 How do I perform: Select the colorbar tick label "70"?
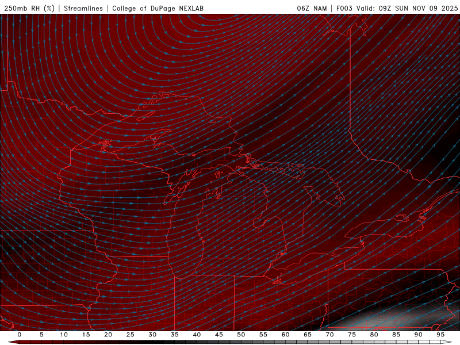tap(329, 335)
